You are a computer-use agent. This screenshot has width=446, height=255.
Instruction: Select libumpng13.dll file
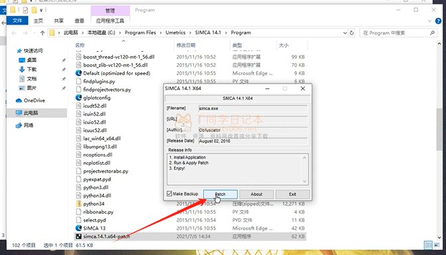pos(100,147)
